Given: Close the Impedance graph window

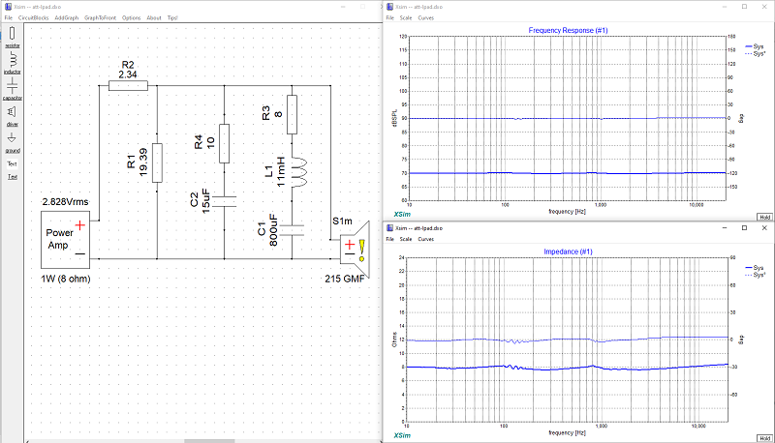Looking at the screenshot, I should 764,228.
